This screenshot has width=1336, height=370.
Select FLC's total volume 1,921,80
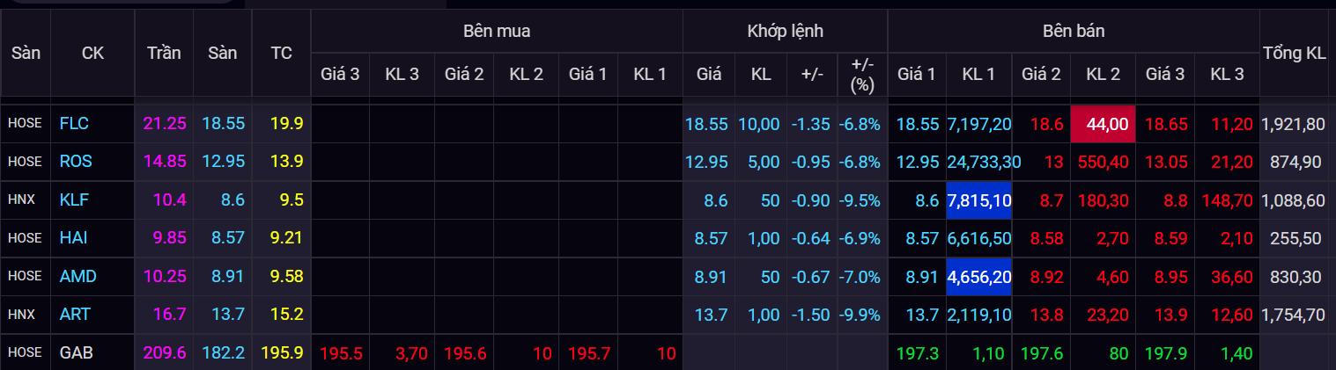click(1293, 124)
